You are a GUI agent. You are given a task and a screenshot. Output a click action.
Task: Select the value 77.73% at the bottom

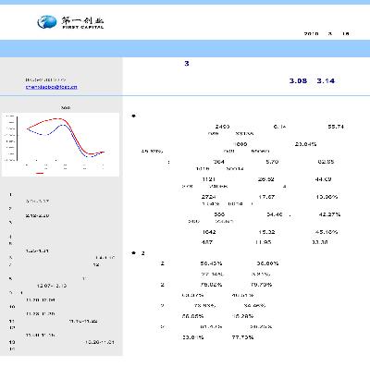coord(242,337)
